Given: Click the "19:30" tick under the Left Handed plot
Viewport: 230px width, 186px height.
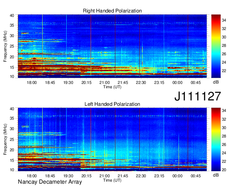Looking at the screenshot, I should [x=68, y=176].
